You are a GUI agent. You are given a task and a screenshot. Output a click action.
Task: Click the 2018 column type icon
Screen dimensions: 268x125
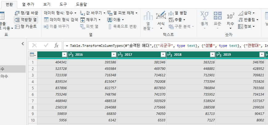coord(170,55)
